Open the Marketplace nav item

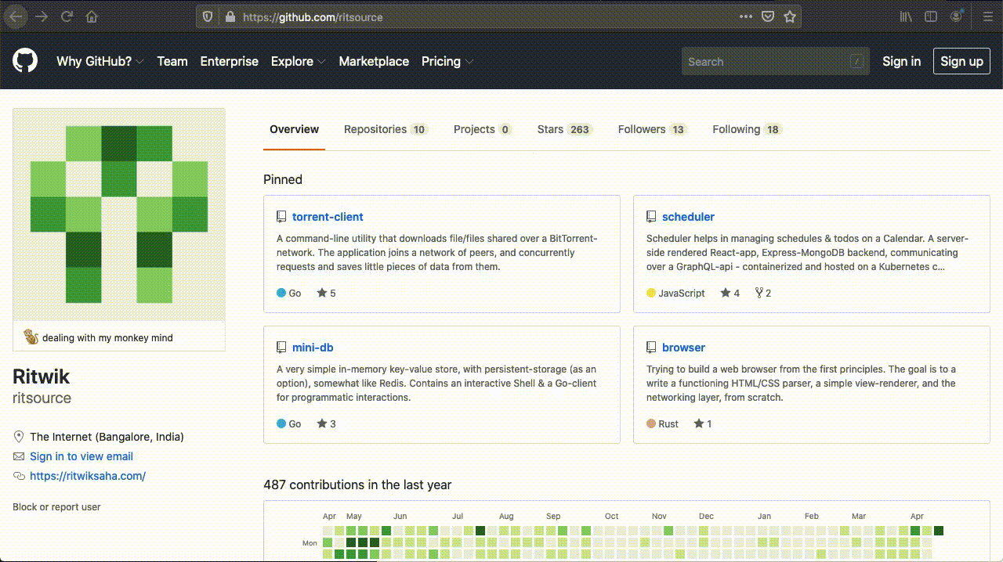374,61
